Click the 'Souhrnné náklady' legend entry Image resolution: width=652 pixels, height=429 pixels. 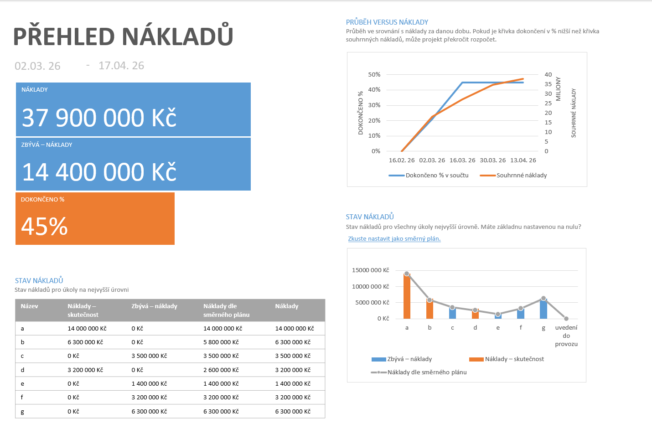[513, 175]
